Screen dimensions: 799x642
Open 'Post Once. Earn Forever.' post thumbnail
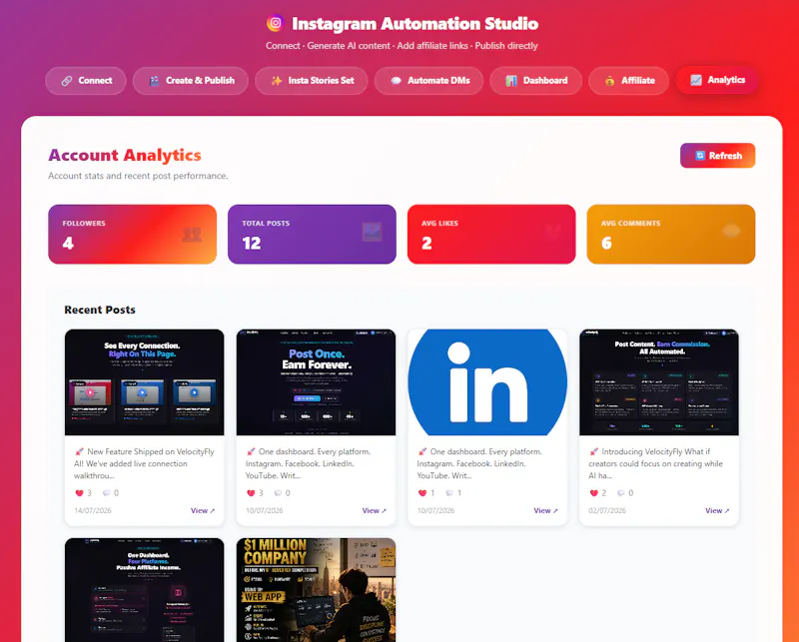pos(316,382)
